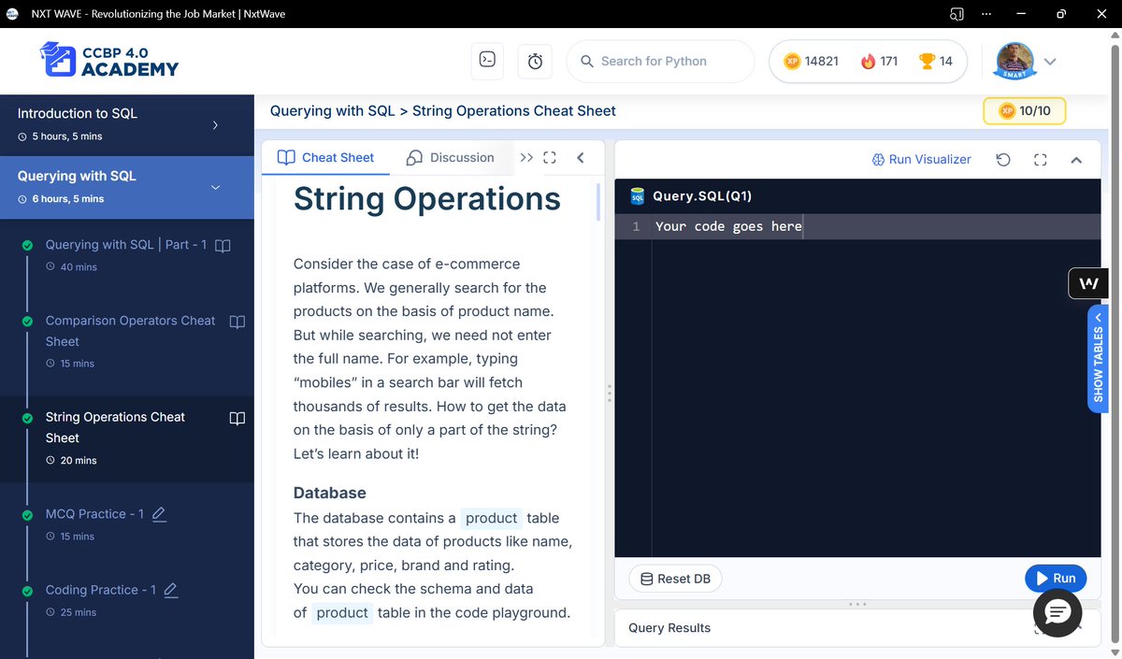
Task: Click the '5 hours, 5 mins' duration text
Action: point(66,136)
